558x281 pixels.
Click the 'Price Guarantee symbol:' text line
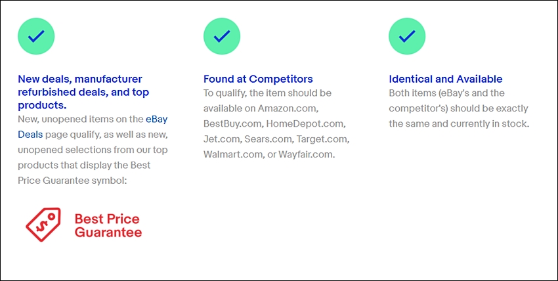72,181
